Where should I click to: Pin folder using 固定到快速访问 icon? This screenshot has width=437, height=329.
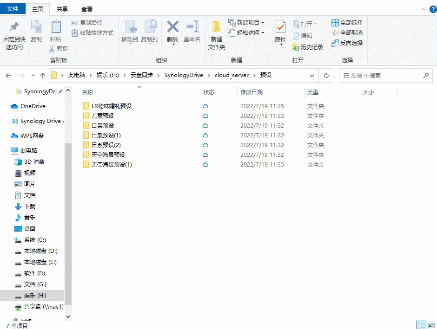click(13, 32)
